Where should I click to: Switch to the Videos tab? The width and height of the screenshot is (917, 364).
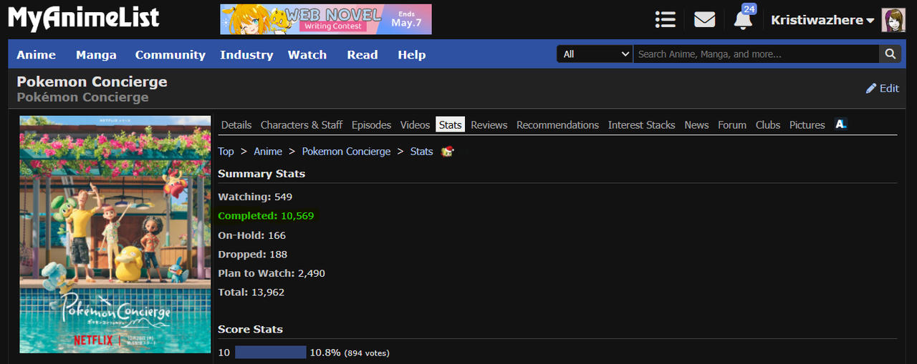click(415, 124)
